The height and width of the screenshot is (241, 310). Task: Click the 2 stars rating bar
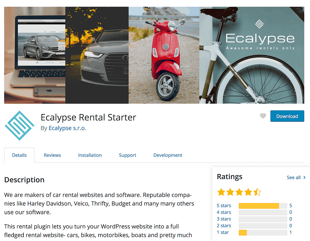pos(263,226)
